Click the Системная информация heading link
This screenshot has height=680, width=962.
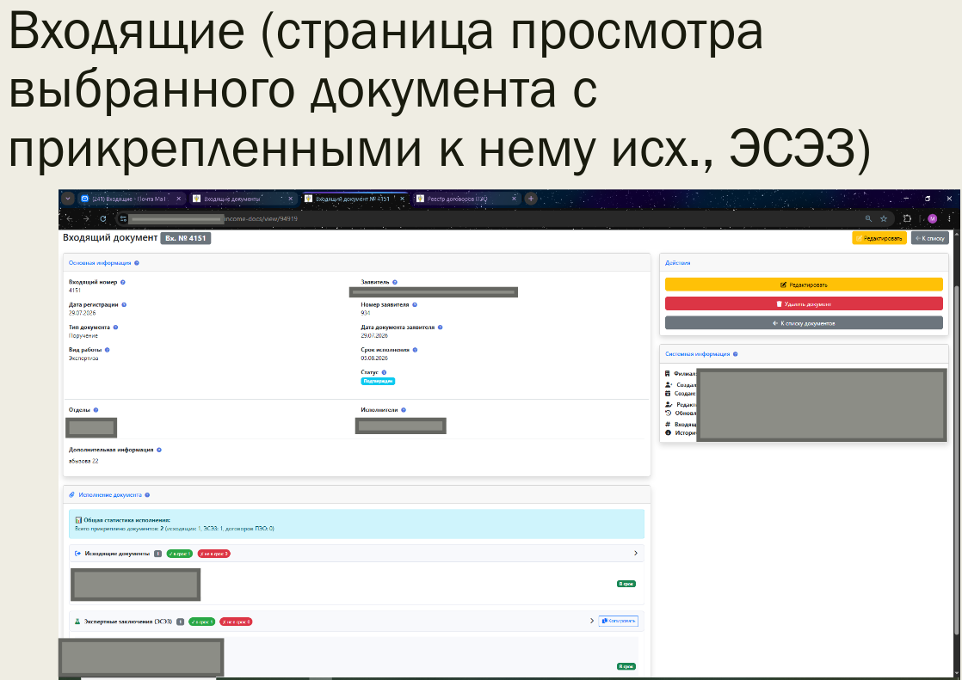[x=698, y=354]
